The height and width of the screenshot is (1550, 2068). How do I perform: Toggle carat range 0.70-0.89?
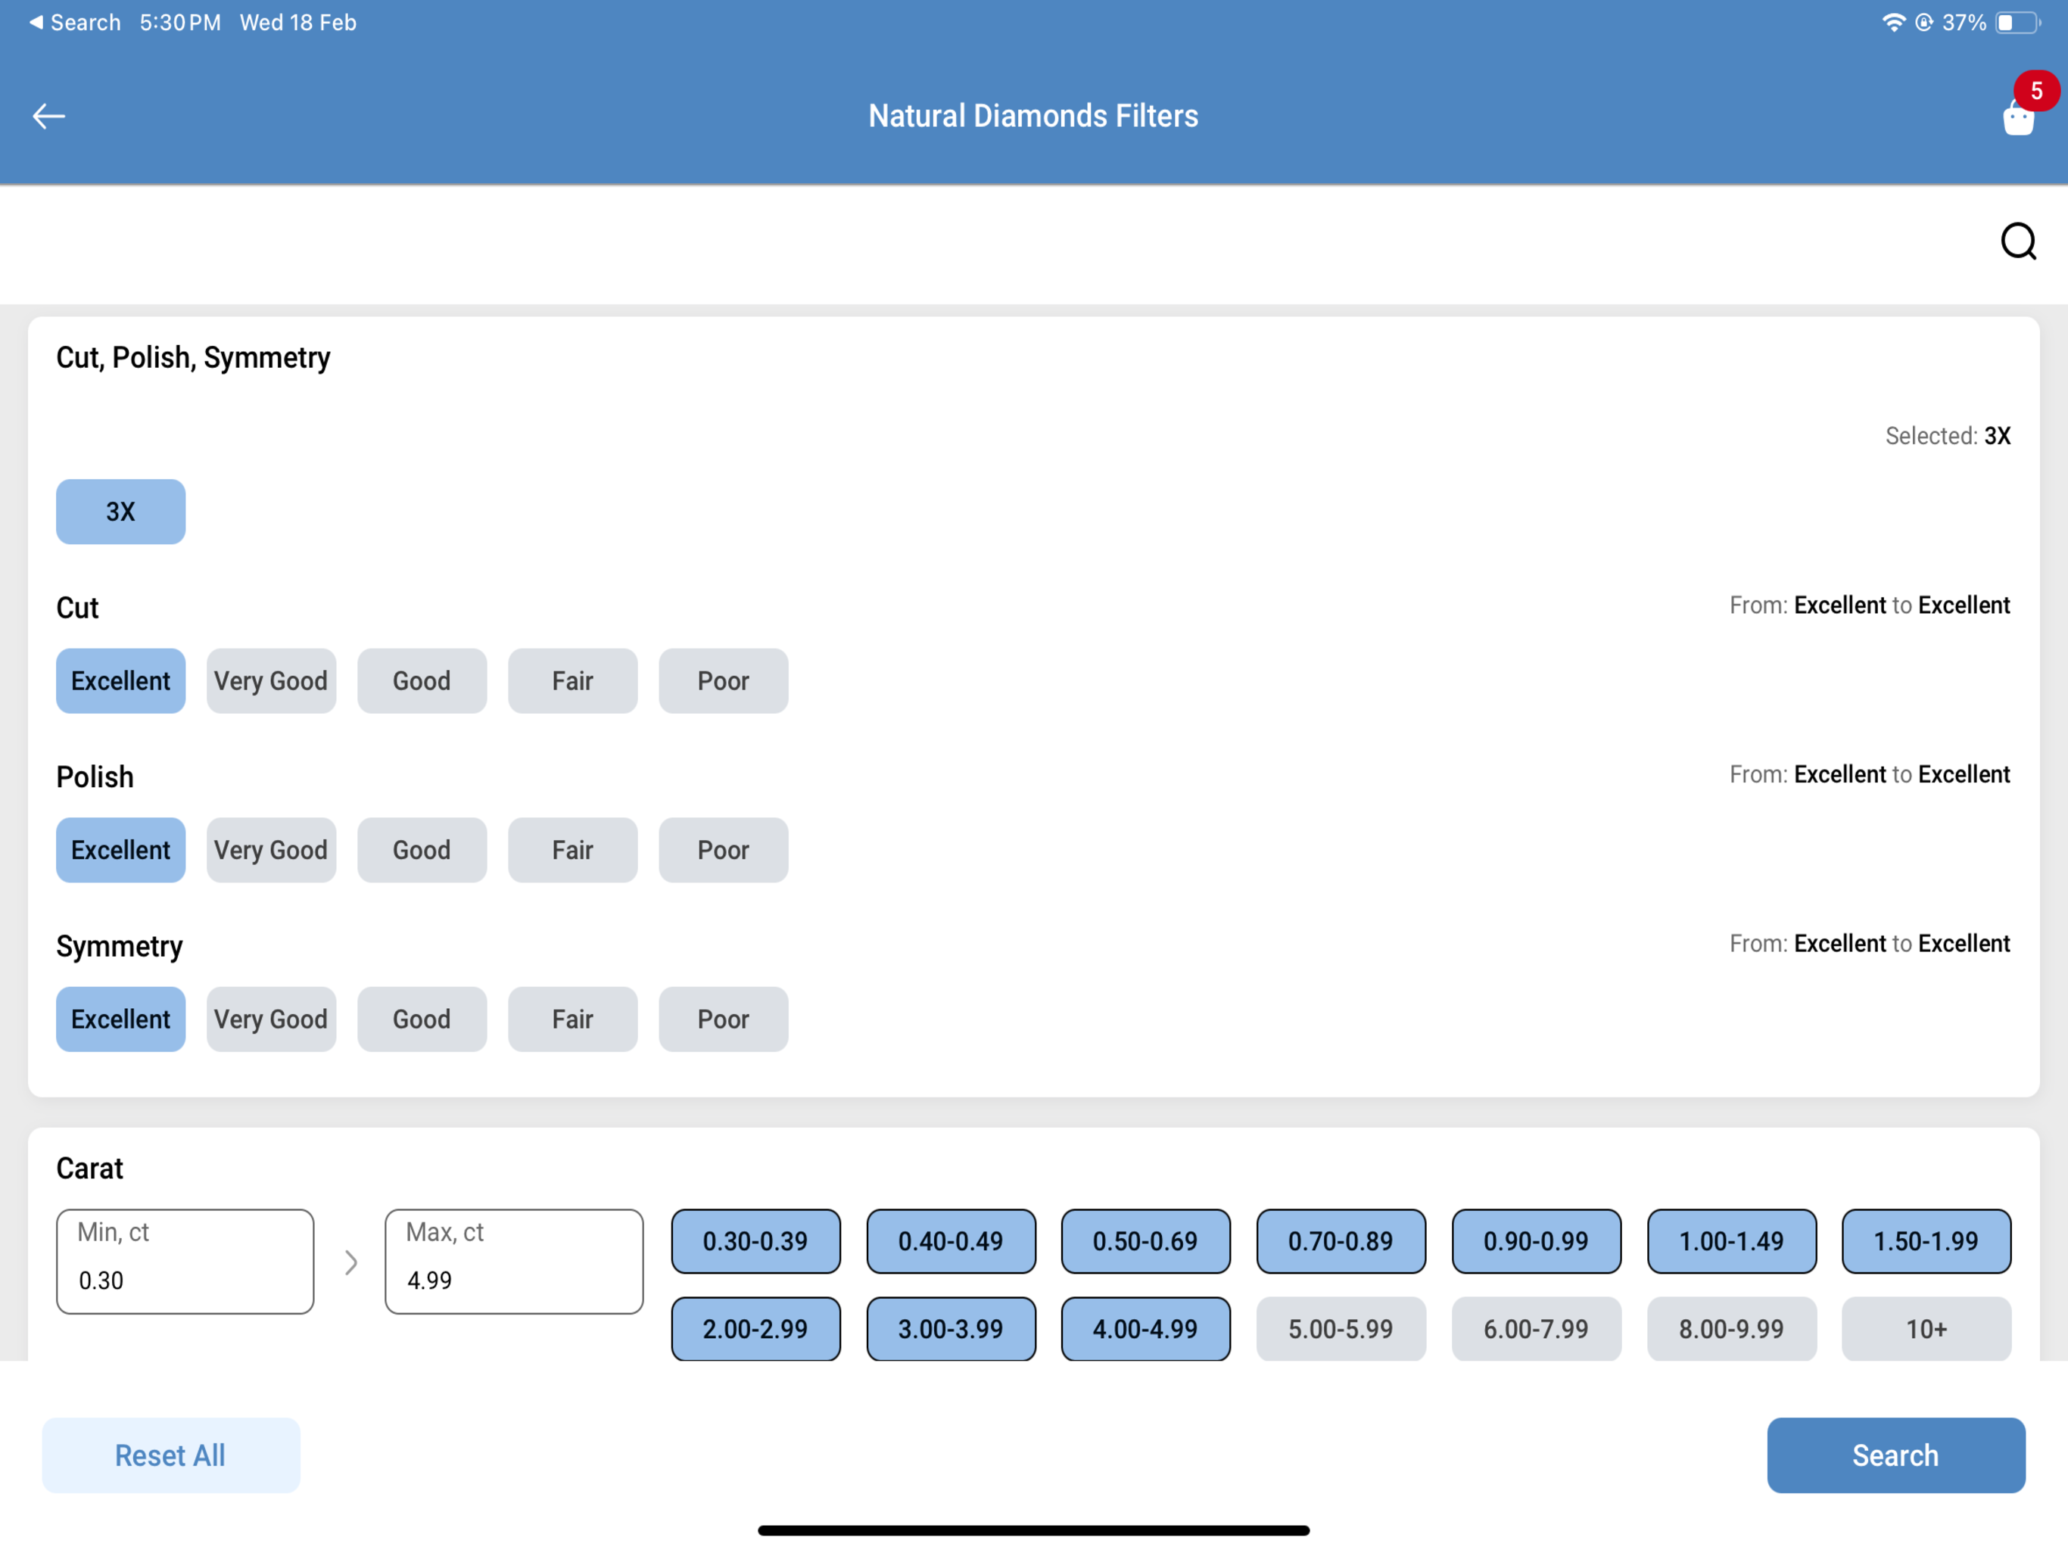point(1341,1241)
